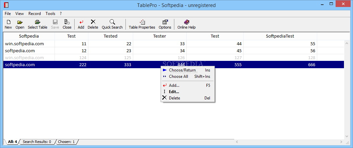353x148 pixels.
Task: Select the cell with value 34
Action: point(160,51)
